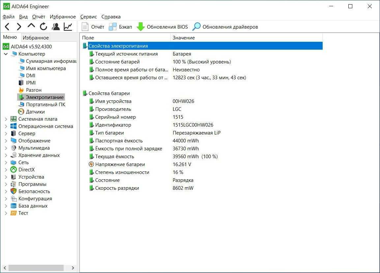The width and height of the screenshot is (380, 273).
Task: Select the Степень изношенности row
Action: 202,172
